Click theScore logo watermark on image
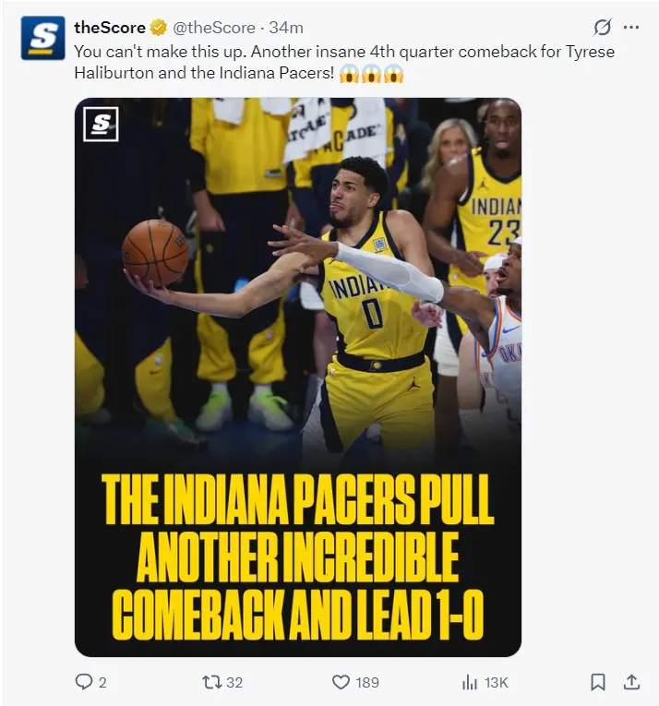659x706 pixels. point(101,125)
